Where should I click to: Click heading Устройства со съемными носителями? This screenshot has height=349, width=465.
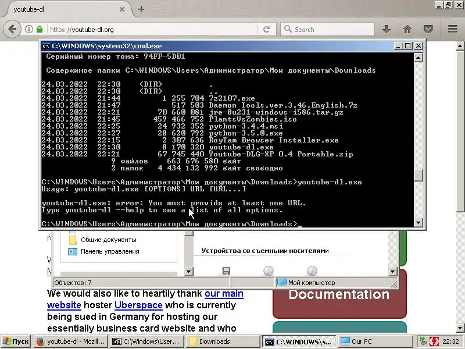coord(265,251)
